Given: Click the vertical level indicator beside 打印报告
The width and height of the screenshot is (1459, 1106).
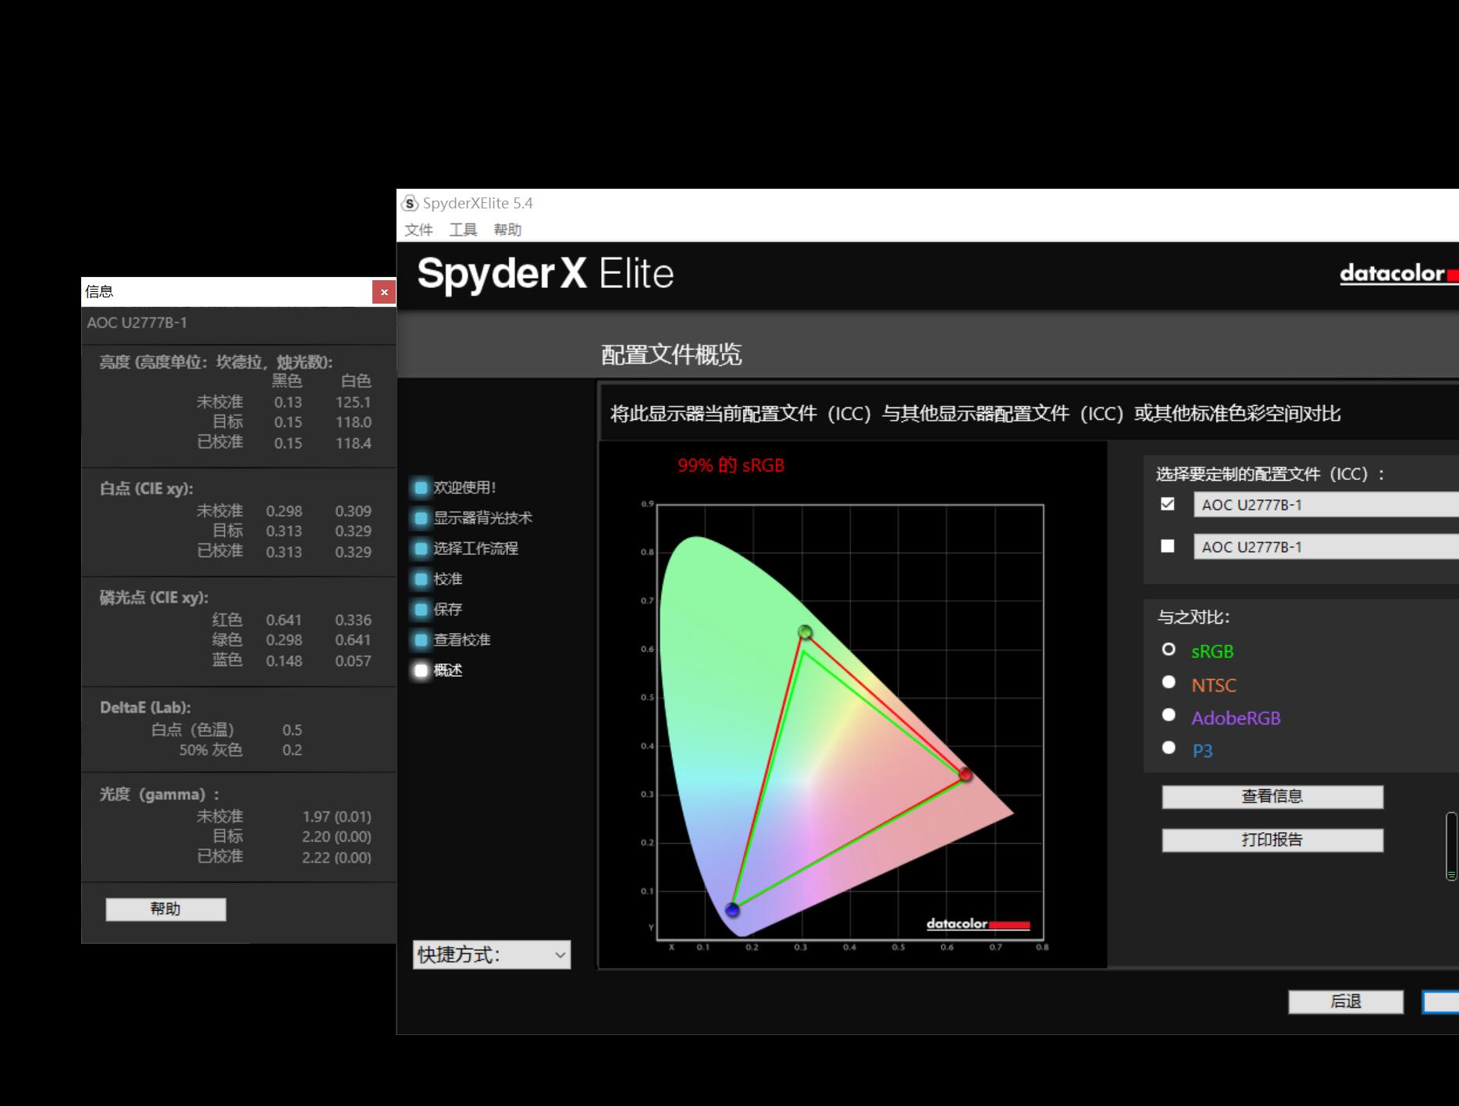Looking at the screenshot, I should [x=1451, y=846].
